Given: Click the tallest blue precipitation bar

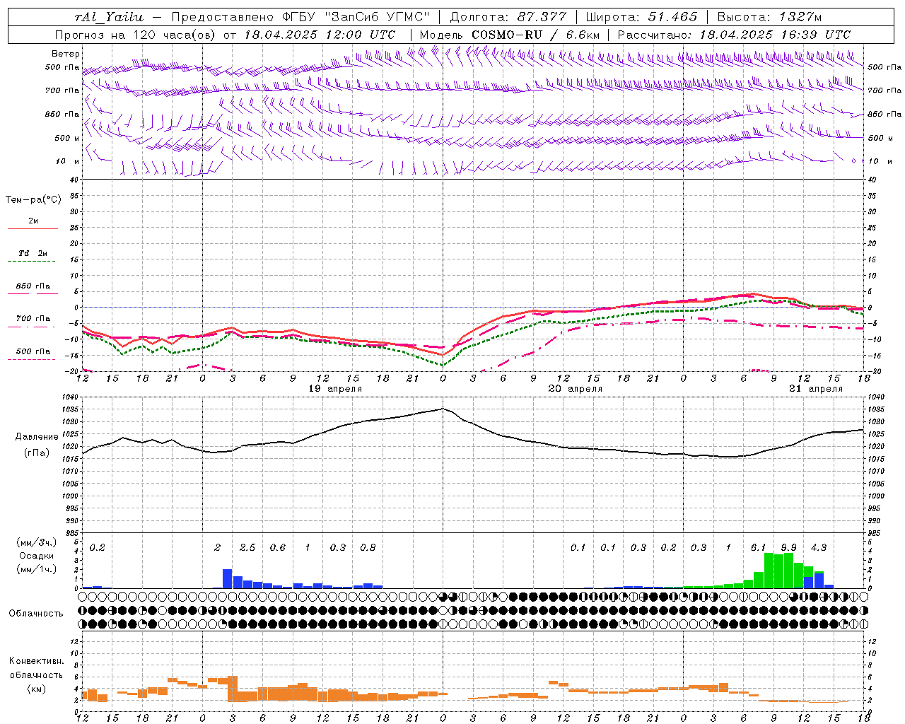Looking at the screenshot, I should (x=228, y=578).
